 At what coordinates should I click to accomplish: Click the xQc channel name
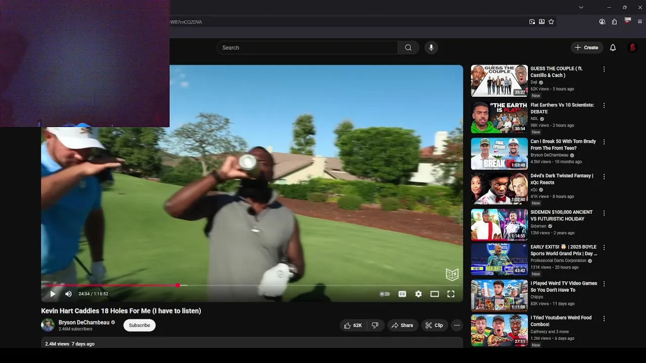click(534, 190)
